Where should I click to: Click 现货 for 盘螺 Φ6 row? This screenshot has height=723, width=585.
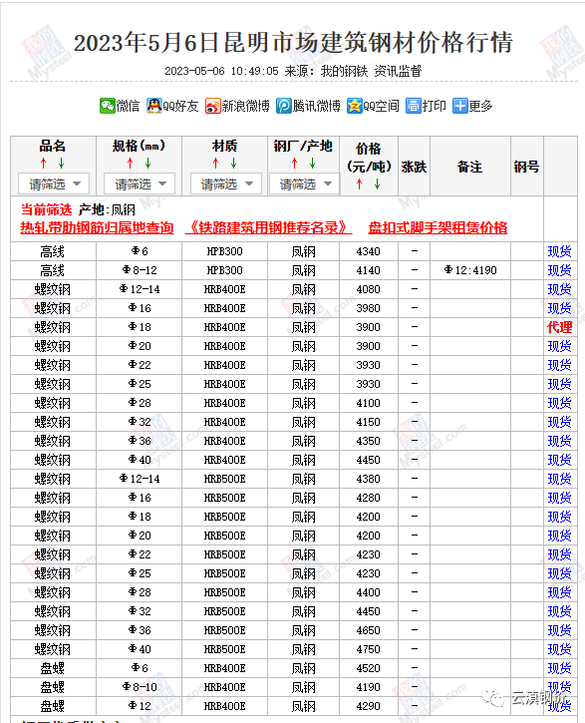(559, 668)
